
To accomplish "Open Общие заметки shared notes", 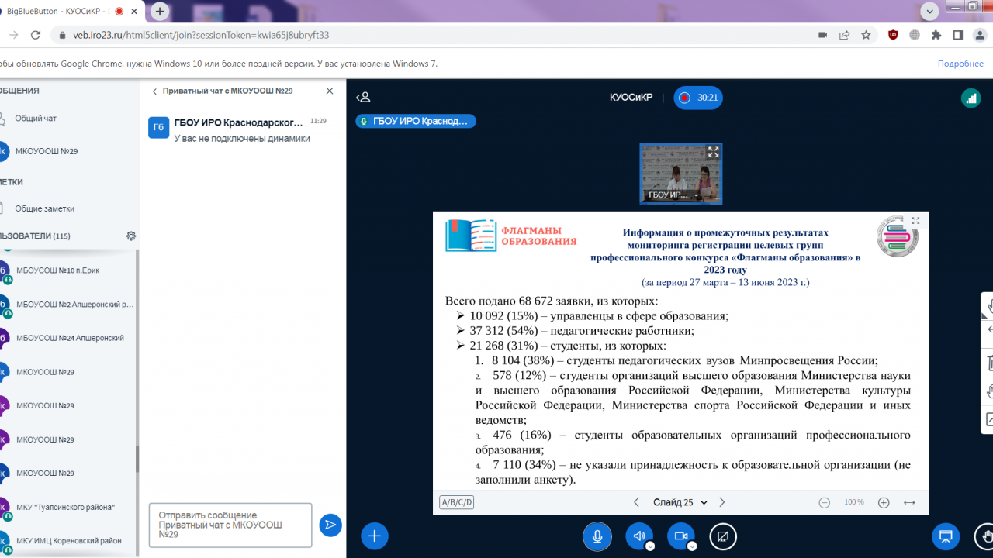I will coord(44,208).
